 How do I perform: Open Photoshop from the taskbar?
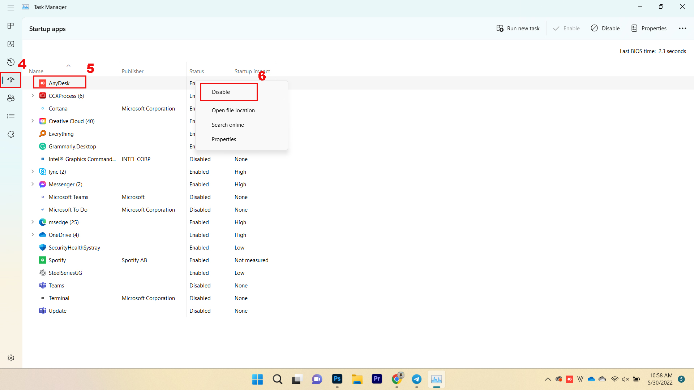coord(337,379)
